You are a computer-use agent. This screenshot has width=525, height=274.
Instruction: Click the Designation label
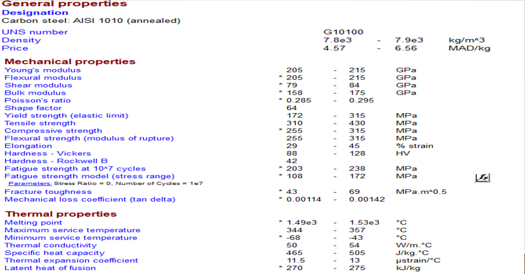[x=35, y=12]
